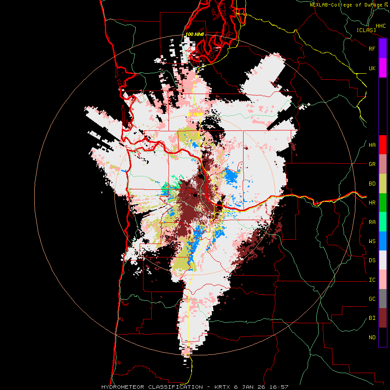Click the HR legend label
The width and height of the screenshot is (390, 390).
372,203
